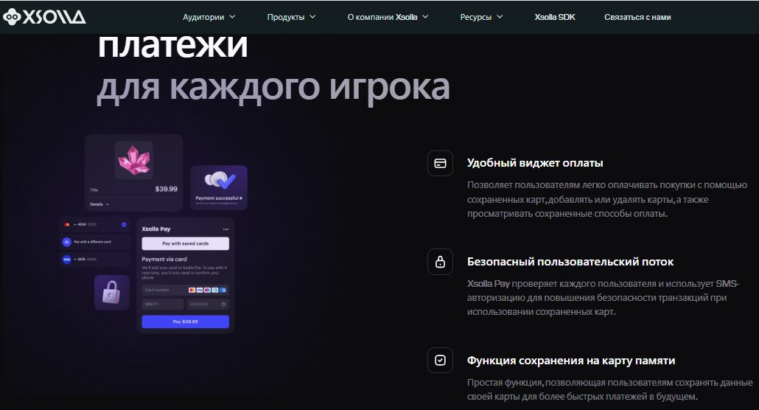
Task: Open the Ресурсы menu
Action: [481, 17]
